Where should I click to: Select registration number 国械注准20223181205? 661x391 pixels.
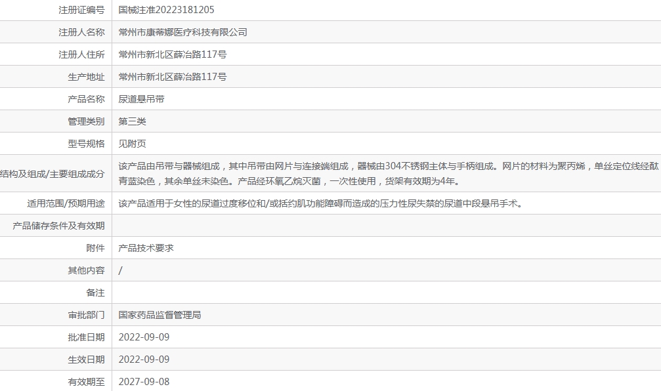pyautogui.click(x=166, y=10)
